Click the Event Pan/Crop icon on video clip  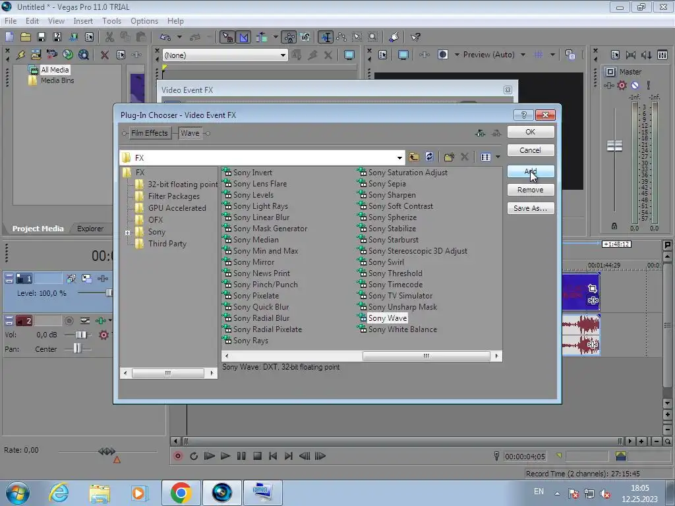point(593,289)
